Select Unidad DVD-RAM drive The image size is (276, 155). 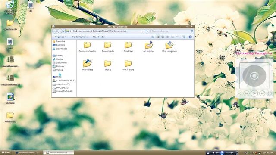click(x=63, y=91)
